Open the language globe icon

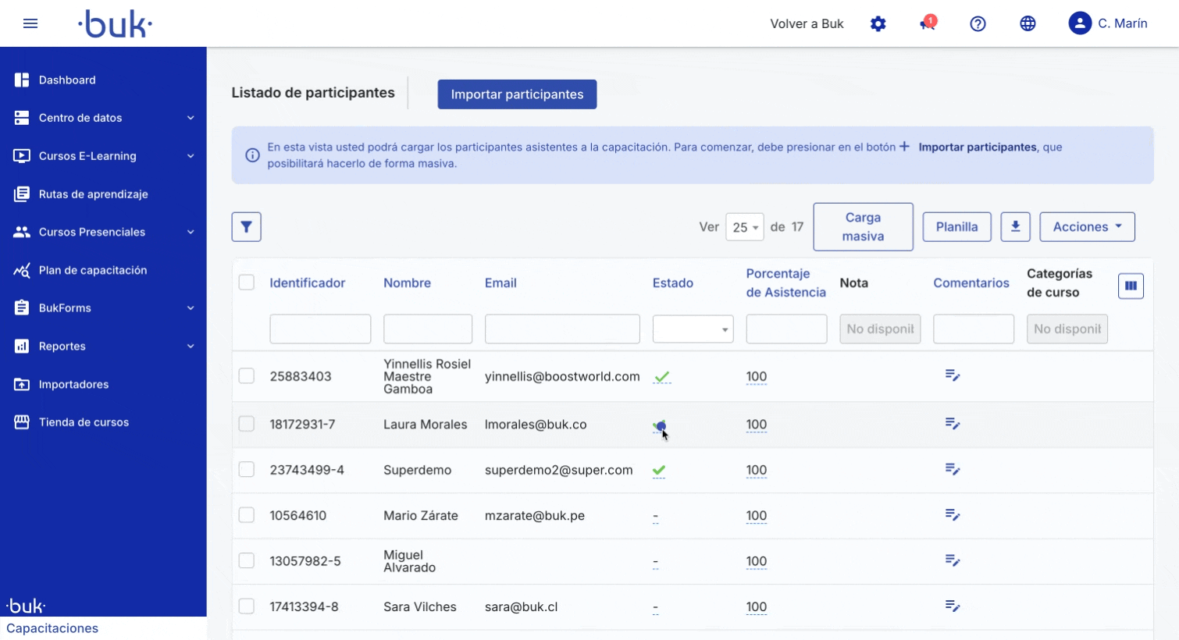[x=1028, y=23]
